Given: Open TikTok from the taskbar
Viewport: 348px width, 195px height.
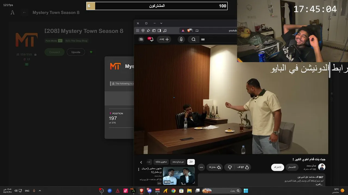Looking at the screenshot, I should pyautogui.click(x=125, y=191).
